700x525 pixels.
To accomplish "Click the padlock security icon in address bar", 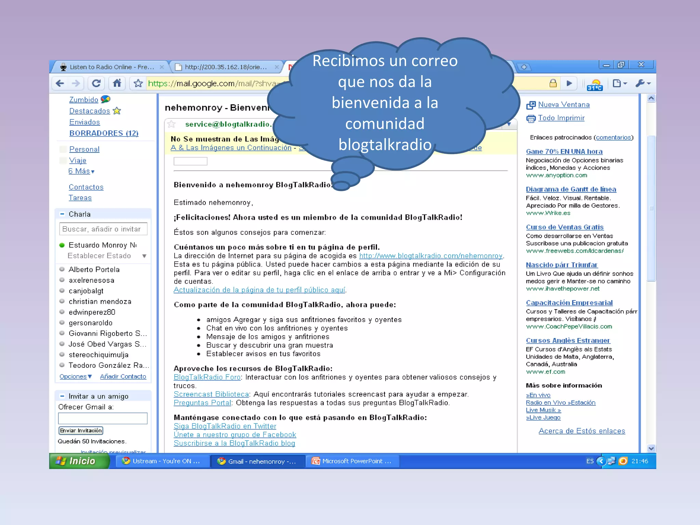I will click(553, 83).
